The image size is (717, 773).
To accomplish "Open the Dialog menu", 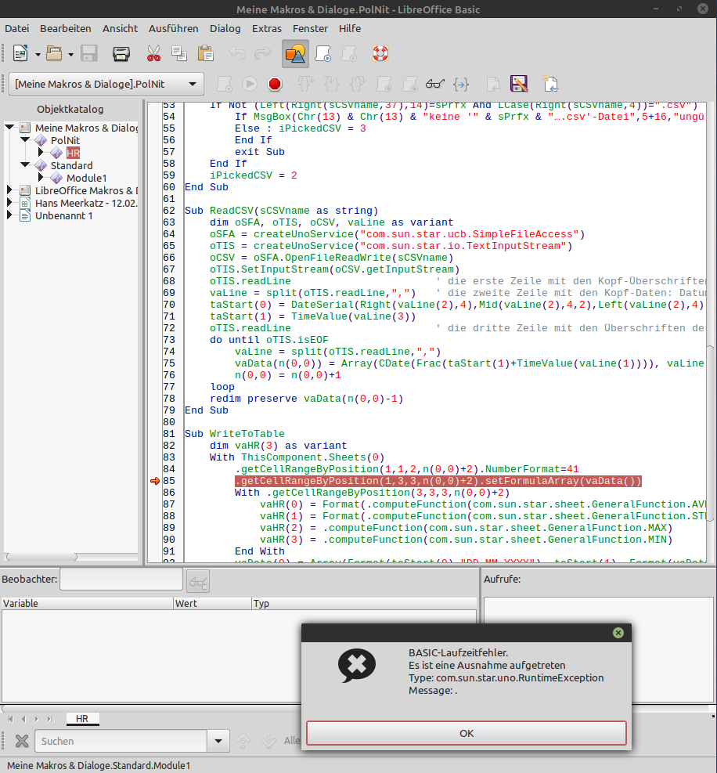I will pyautogui.click(x=225, y=29).
